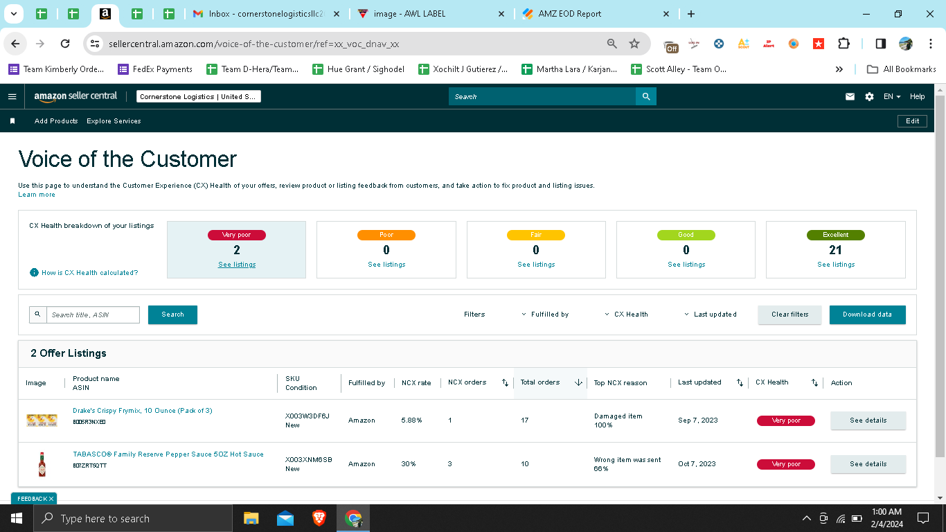The width and height of the screenshot is (946, 532).
Task: Sort the table by Last updated column
Action: [x=740, y=382]
